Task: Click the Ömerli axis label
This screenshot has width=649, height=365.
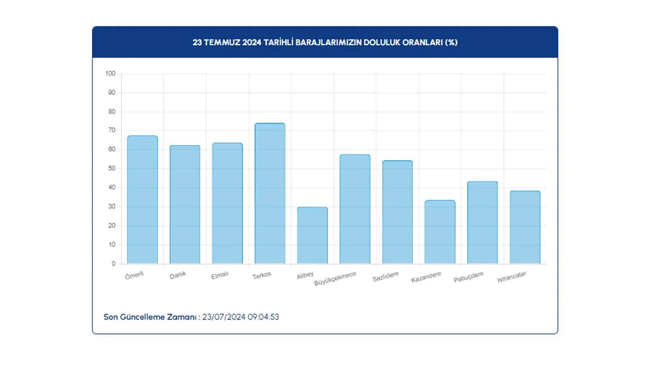Action: (x=135, y=275)
